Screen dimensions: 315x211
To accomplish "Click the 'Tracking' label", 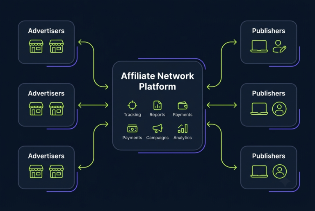I will coord(132,115).
